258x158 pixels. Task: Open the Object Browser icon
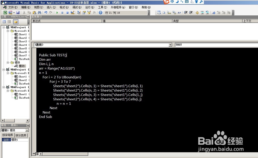pos(89,13)
